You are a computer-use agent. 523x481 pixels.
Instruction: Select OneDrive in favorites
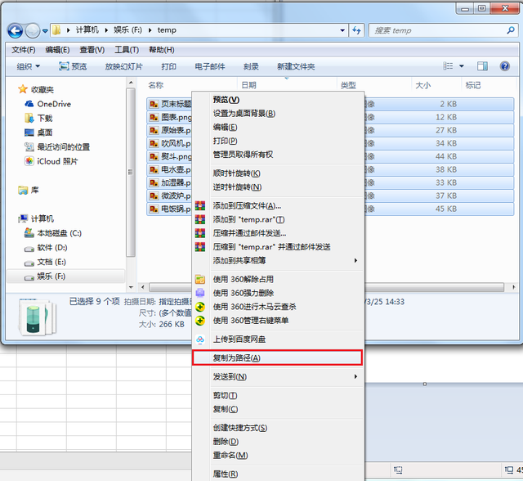click(54, 104)
